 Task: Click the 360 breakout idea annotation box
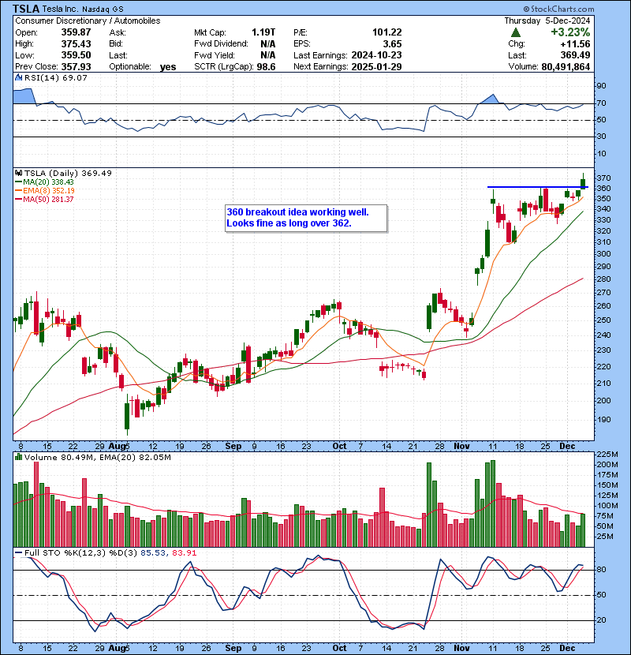[306, 218]
